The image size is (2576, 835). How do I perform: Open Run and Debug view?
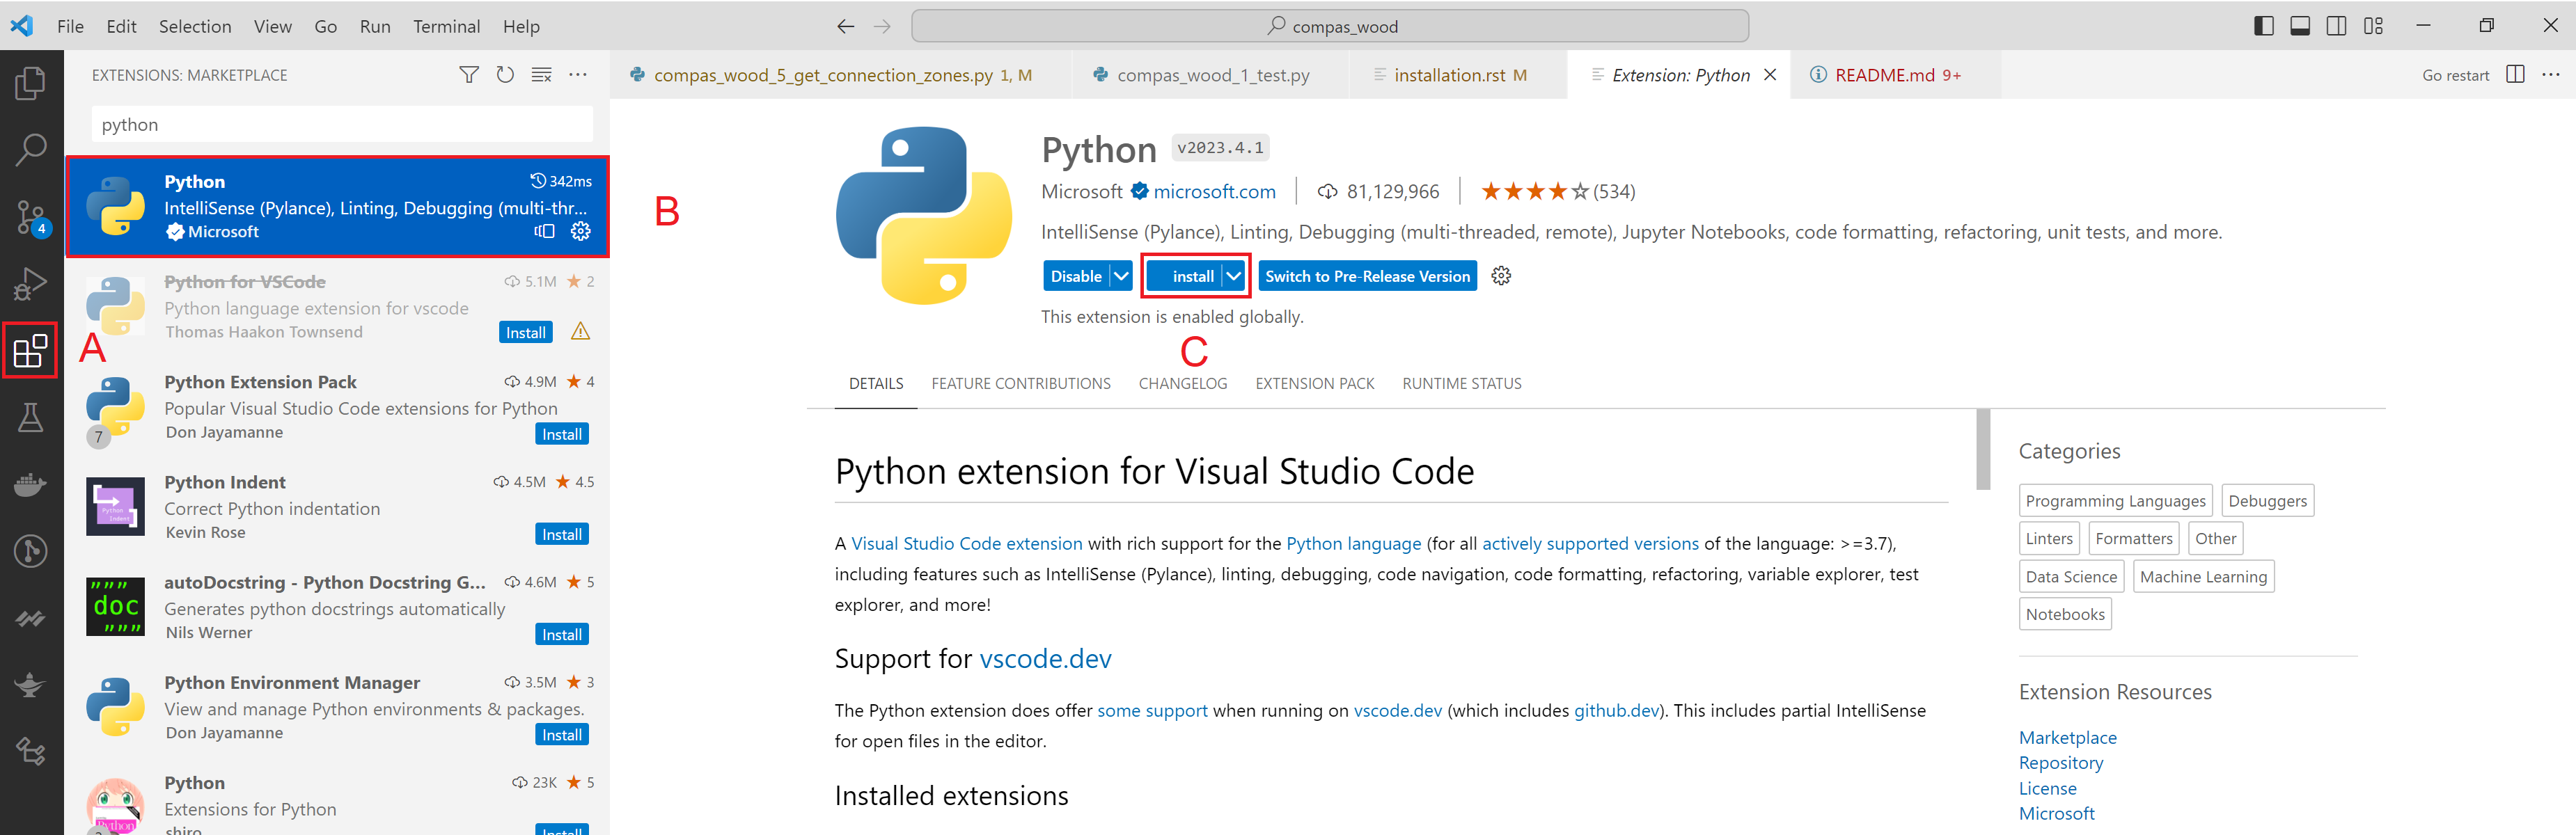coord(30,284)
